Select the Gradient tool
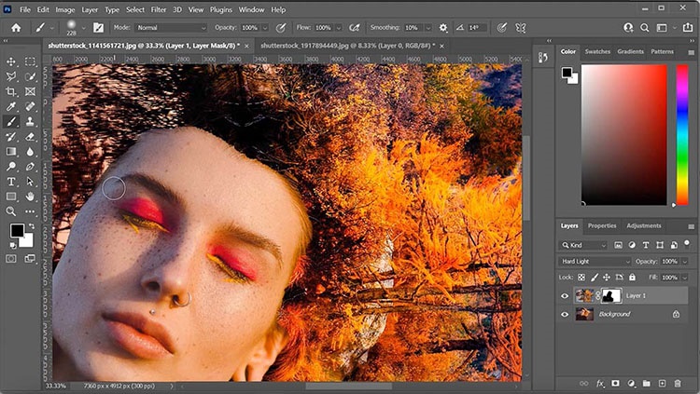 [11, 152]
